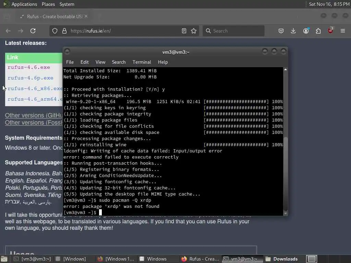
Task: Bookmark this page with the star icon
Action: 194,31
